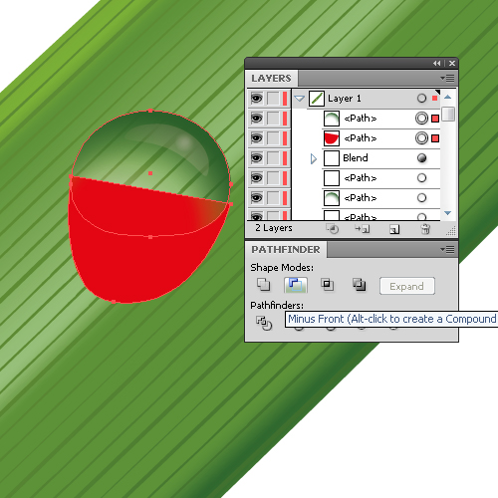This screenshot has height=498, width=498.
Task: Open the Layers panel flyout menu
Action: [447, 79]
